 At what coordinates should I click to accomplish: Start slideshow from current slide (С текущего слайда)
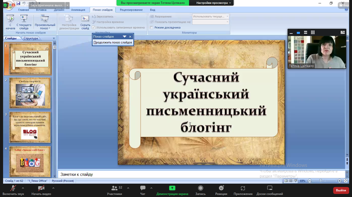pyautogui.click(x=24, y=22)
